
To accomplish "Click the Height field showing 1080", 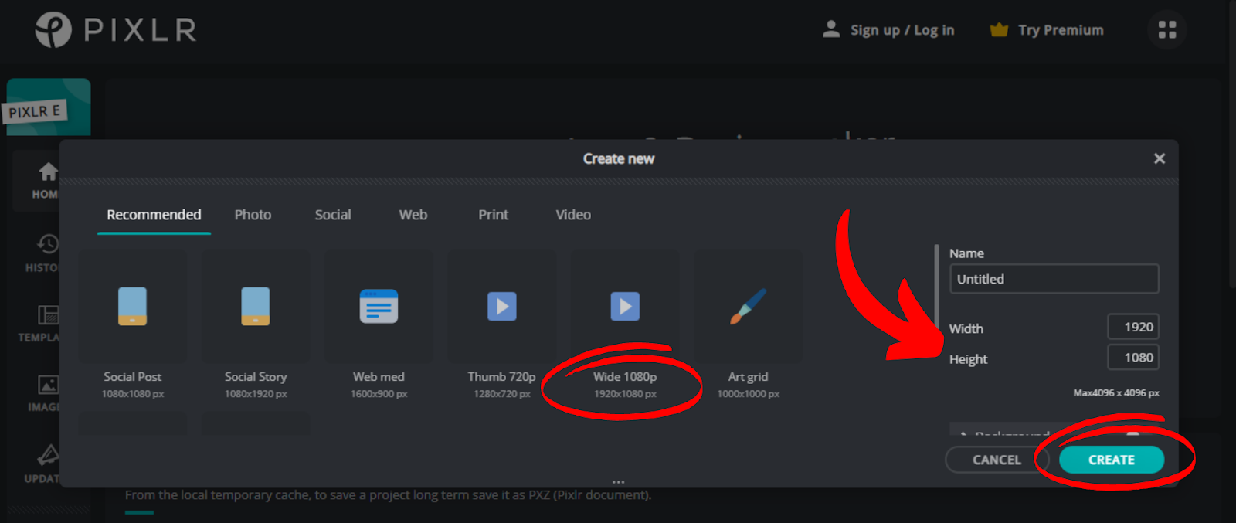I will (1132, 358).
